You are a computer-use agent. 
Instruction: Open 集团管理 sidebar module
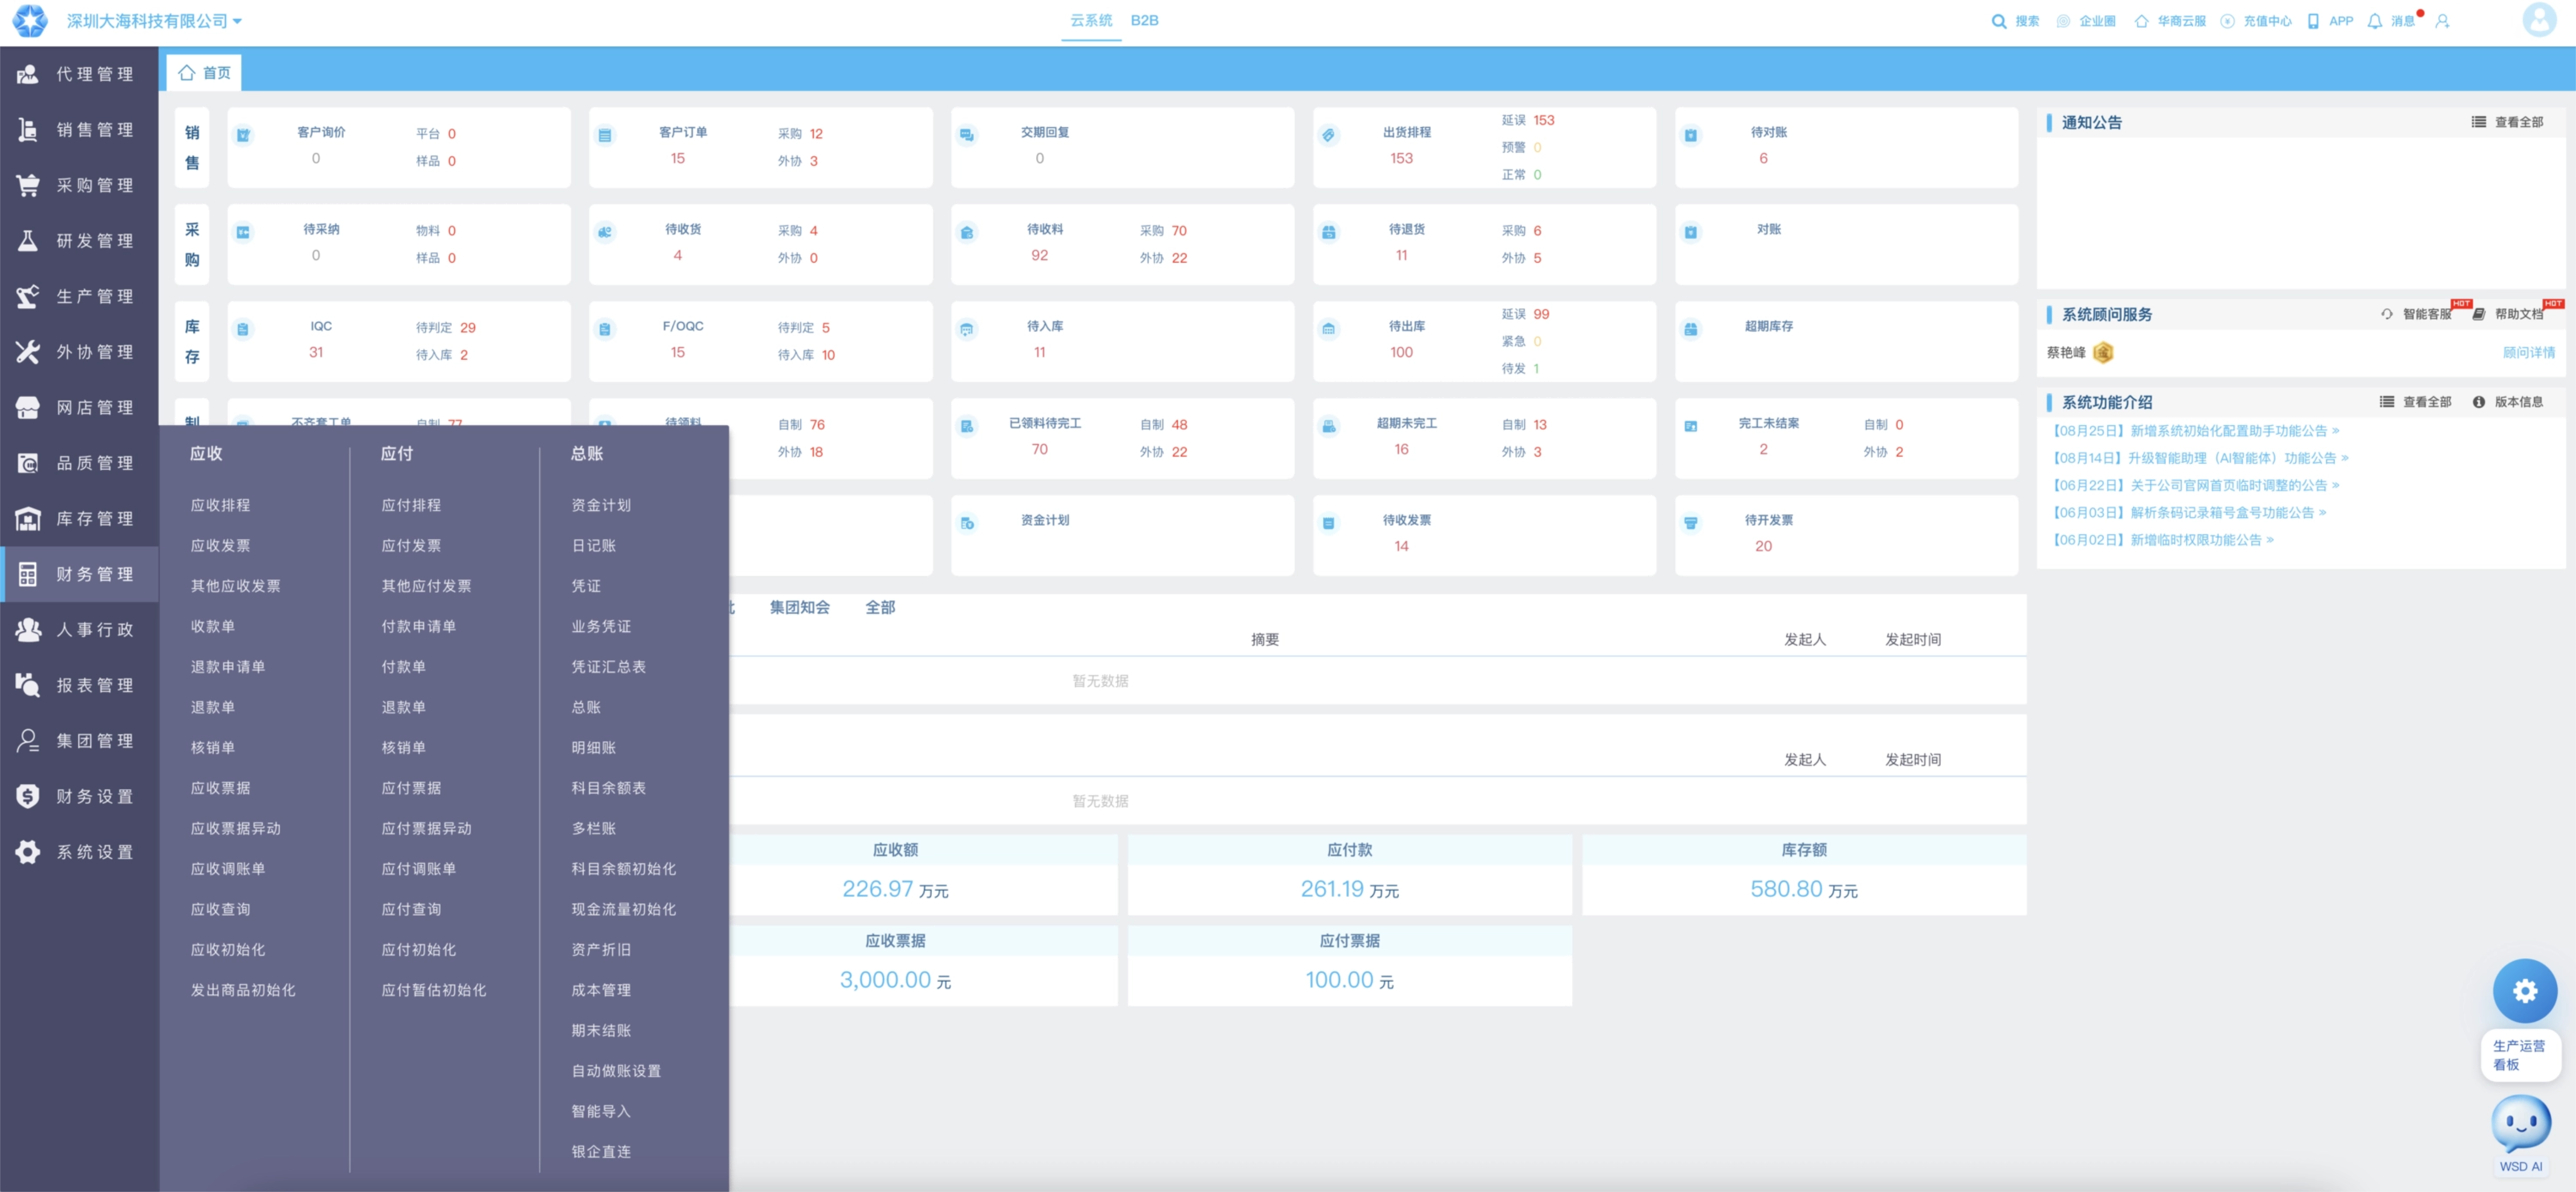[x=79, y=740]
